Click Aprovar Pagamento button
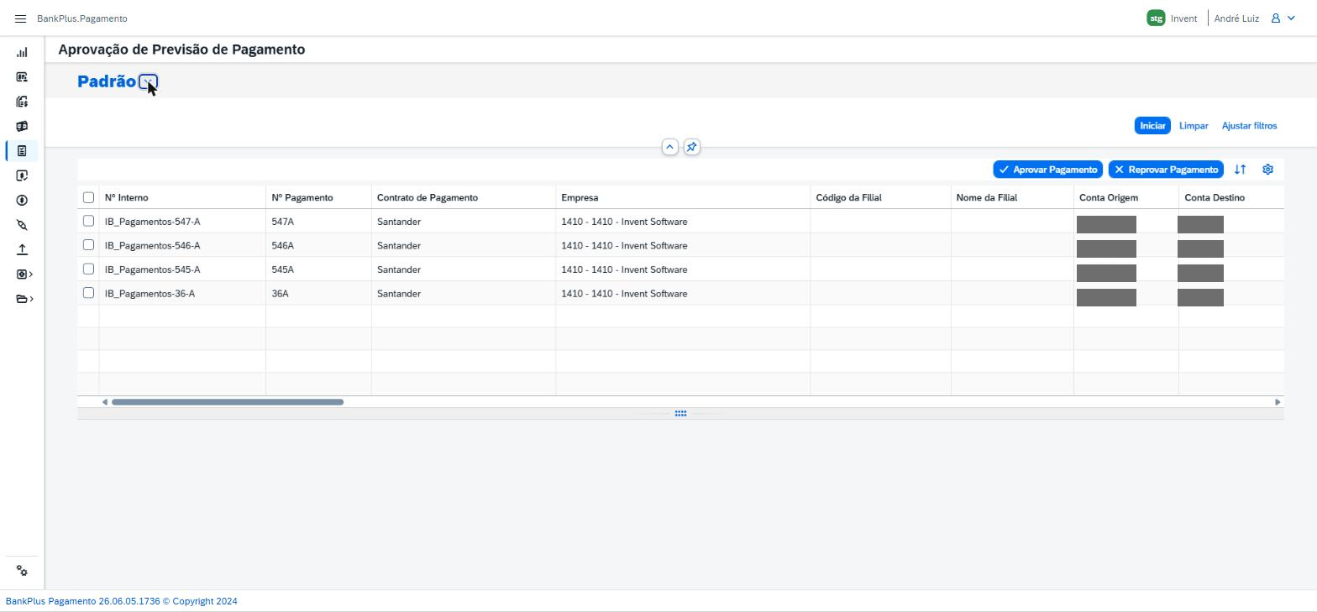 pyautogui.click(x=1047, y=170)
